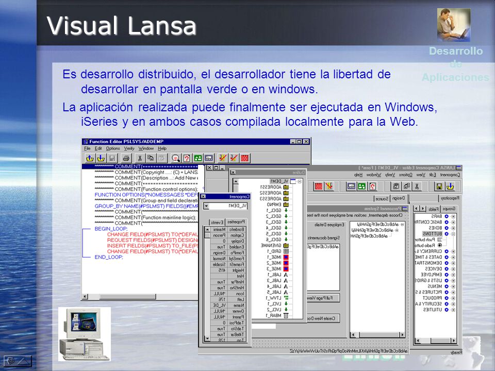Click the screen display icon in Component Editor toolbar
The image size is (495, 371).
point(351,187)
